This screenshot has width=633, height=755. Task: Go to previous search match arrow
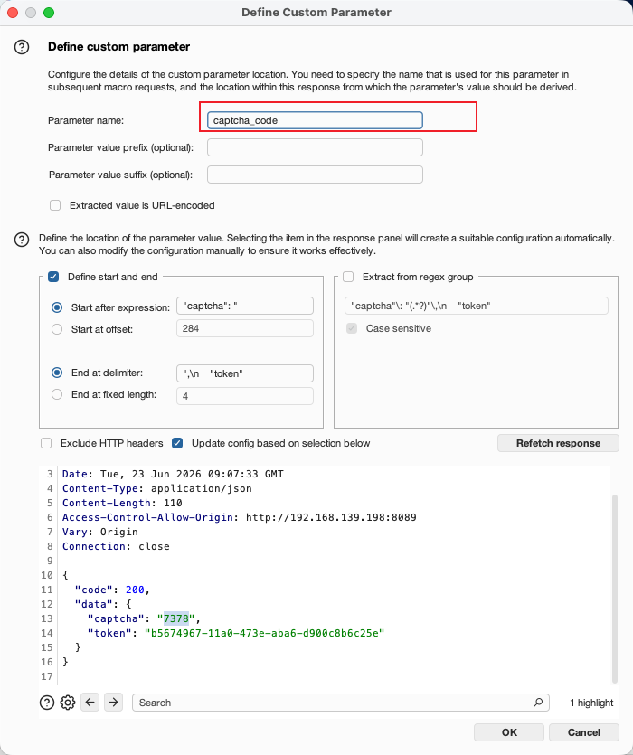tap(90, 702)
